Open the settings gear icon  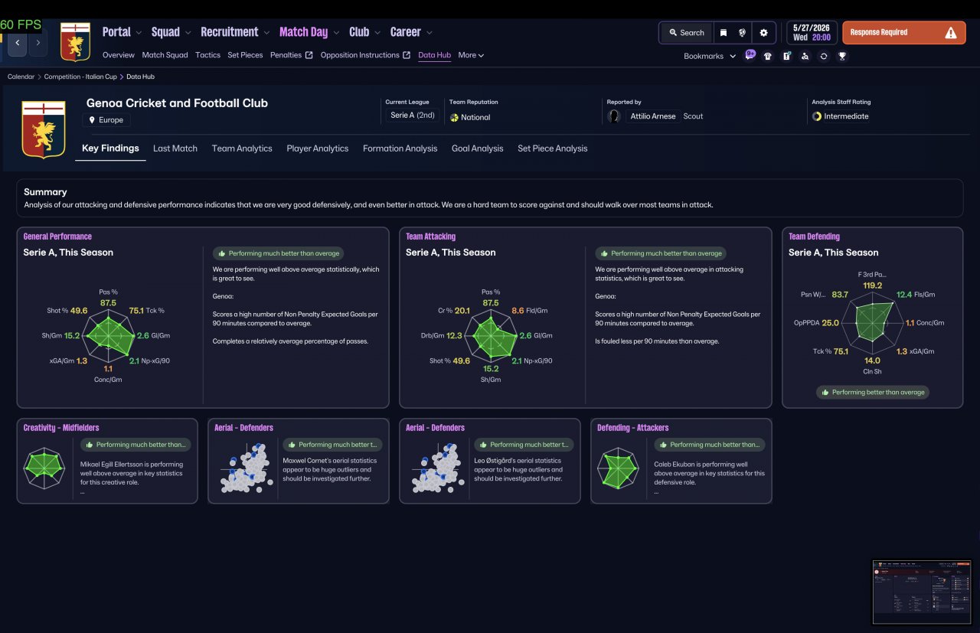[x=763, y=33]
